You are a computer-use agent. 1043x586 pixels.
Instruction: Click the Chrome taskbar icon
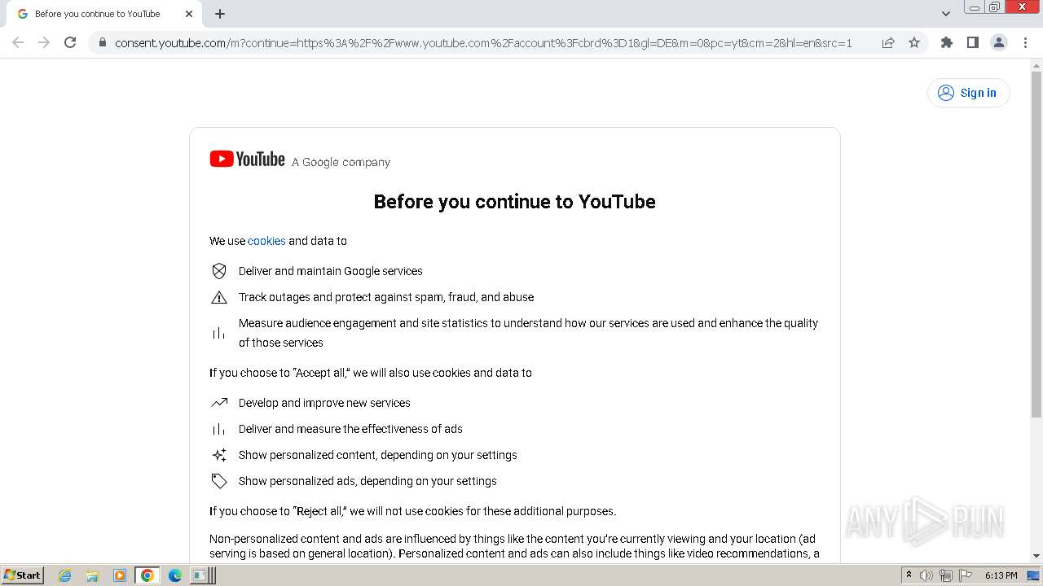(x=147, y=575)
